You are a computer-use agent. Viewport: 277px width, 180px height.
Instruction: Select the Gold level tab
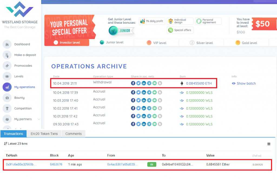click(246, 43)
